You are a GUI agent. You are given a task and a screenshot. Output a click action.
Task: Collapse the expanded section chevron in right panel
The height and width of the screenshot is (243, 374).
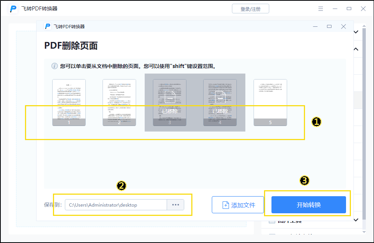point(356,49)
